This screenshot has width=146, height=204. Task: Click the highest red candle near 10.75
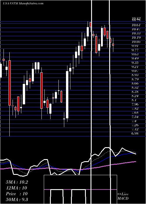(90, 24)
